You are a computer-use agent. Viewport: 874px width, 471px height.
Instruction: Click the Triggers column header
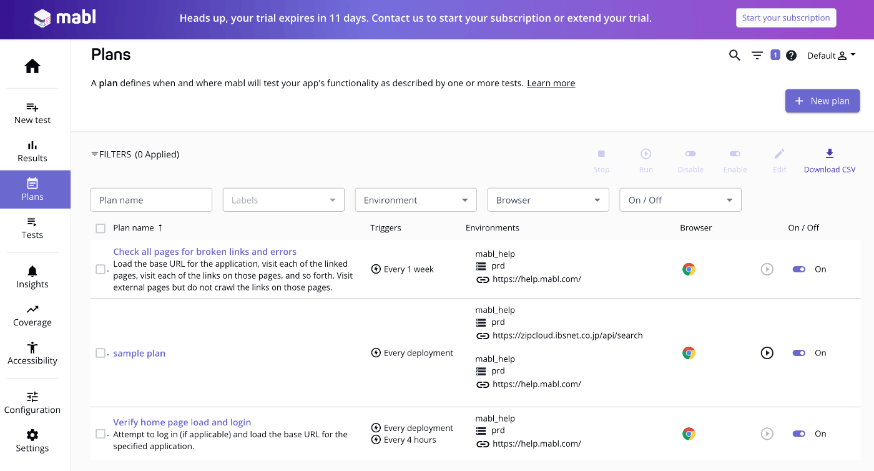[x=386, y=228]
